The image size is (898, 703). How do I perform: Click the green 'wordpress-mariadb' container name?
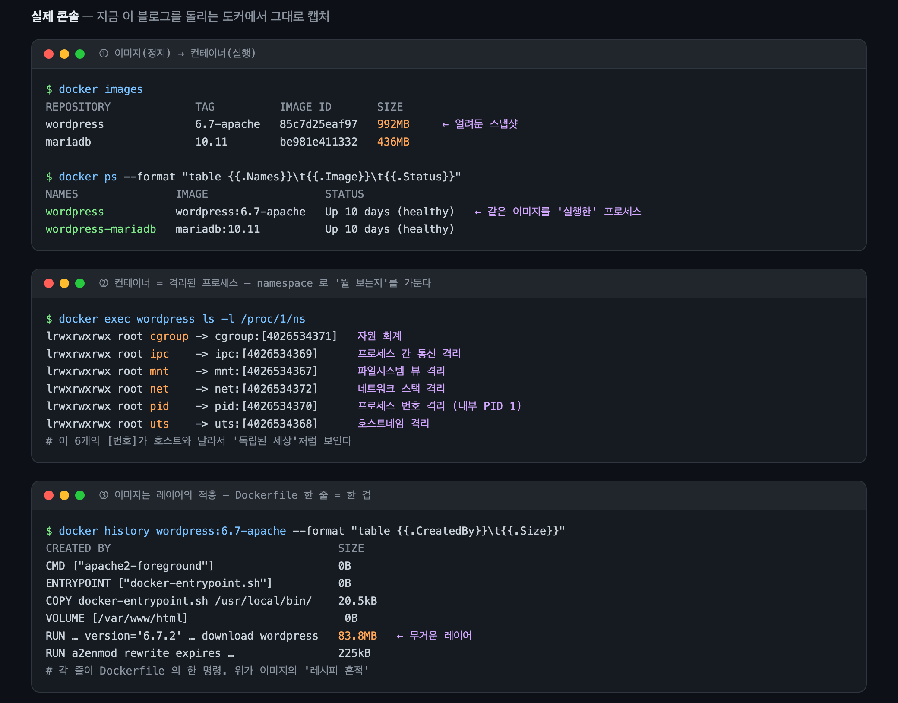tap(101, 229)
